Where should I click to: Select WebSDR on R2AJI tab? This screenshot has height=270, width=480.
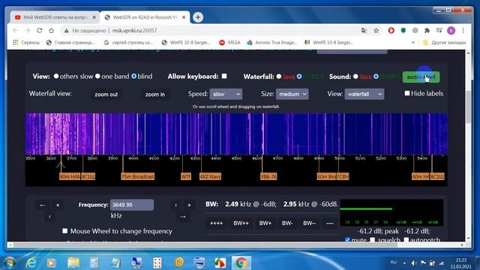[x=144, y=17]
